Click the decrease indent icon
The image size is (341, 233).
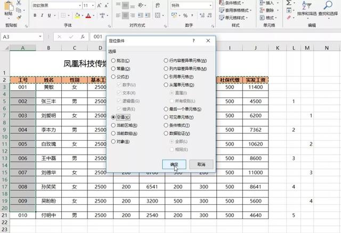pyautogui.click(x=141, y=15)
